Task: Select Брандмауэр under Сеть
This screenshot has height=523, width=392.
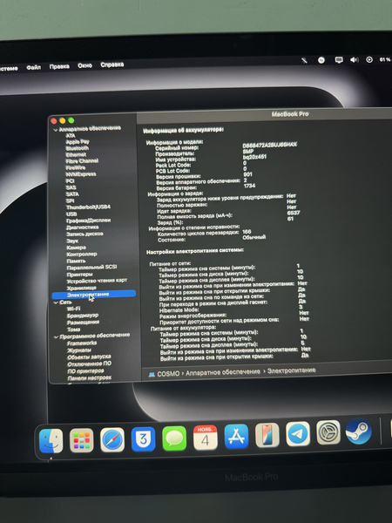Action: tap(83, 316)
